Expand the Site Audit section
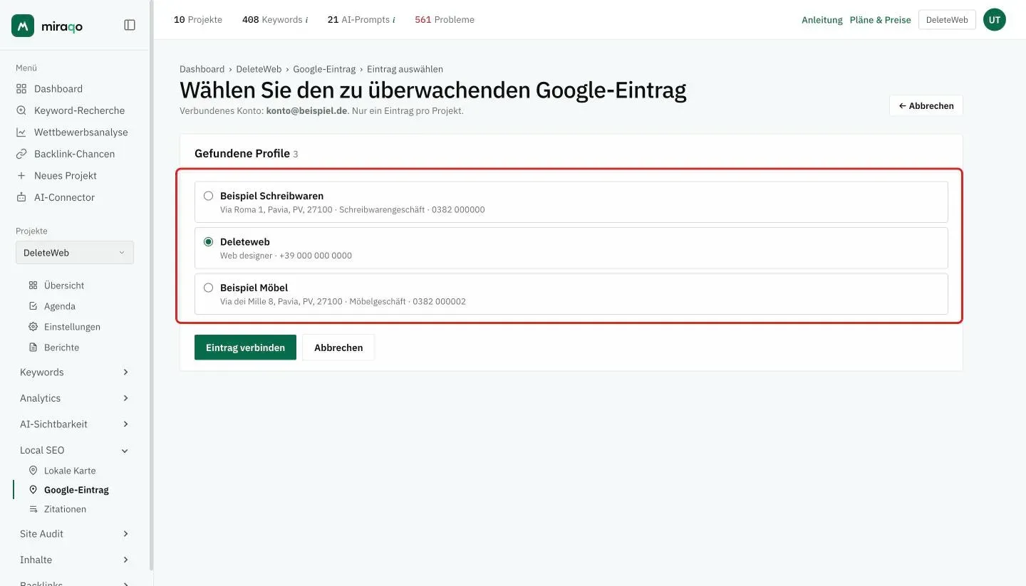Image resolution: width=1026 pixels, height=586 pixels. [75, 534]
